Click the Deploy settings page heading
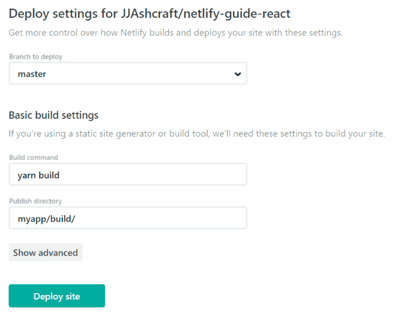Viewport: 412px width, 327px height. point(149,14)
